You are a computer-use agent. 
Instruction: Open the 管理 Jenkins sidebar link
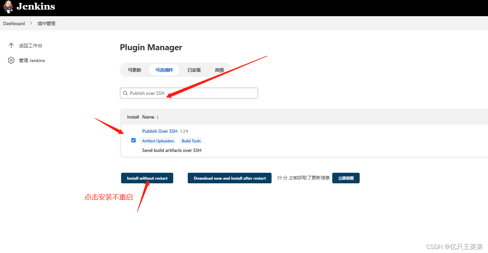[32, 60]
